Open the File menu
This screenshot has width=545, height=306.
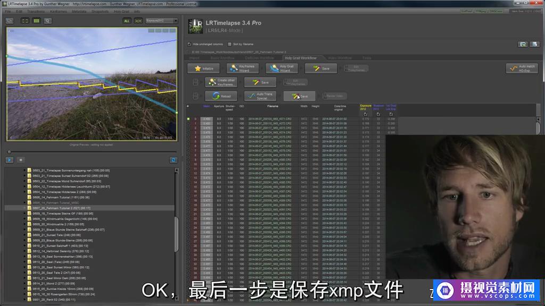(x=7, y=12)
